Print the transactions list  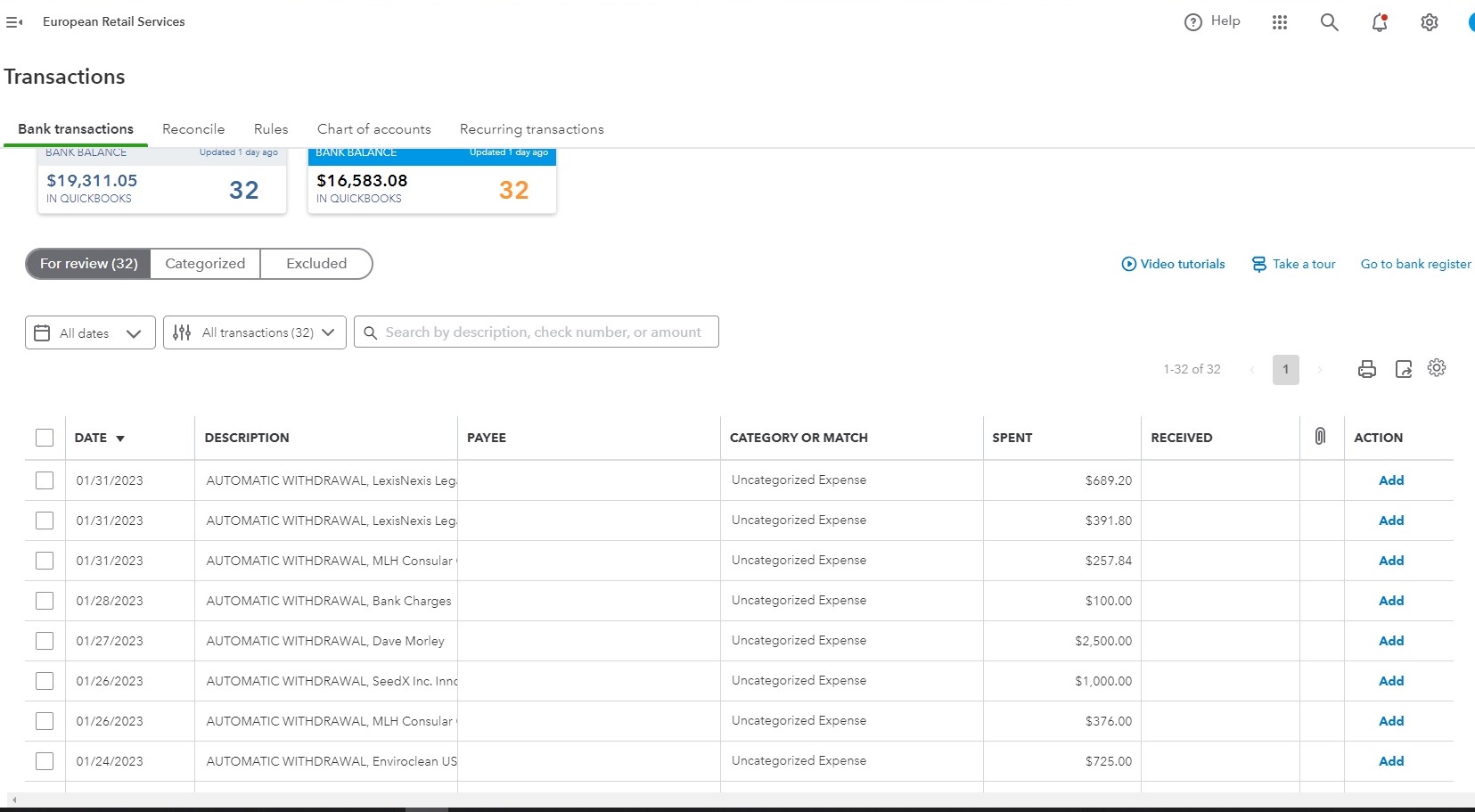(x=1367, y=369)
